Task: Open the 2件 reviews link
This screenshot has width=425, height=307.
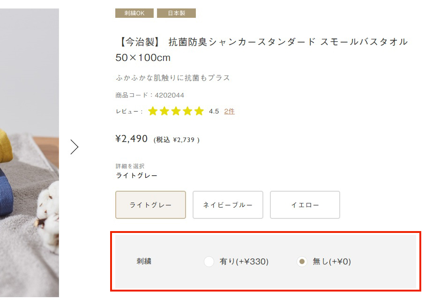Action: (229, 111)
